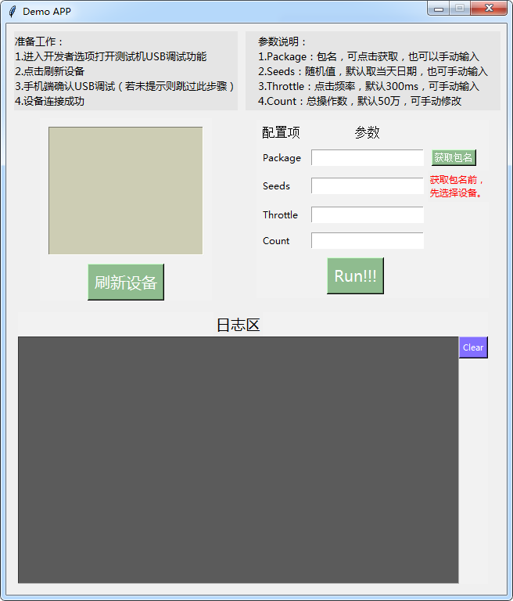This screenshot has height=601, width=513.
Task: Click the 参数说明： heading text
Action: (x=282, y=41)
